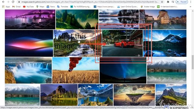
Task: Open the YouTube bookmark
Action: [x=28, y=7]
